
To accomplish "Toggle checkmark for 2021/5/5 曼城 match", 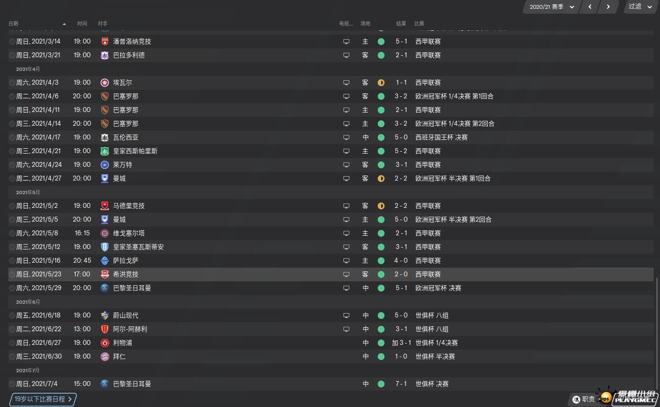I will [x=12, y=220].
